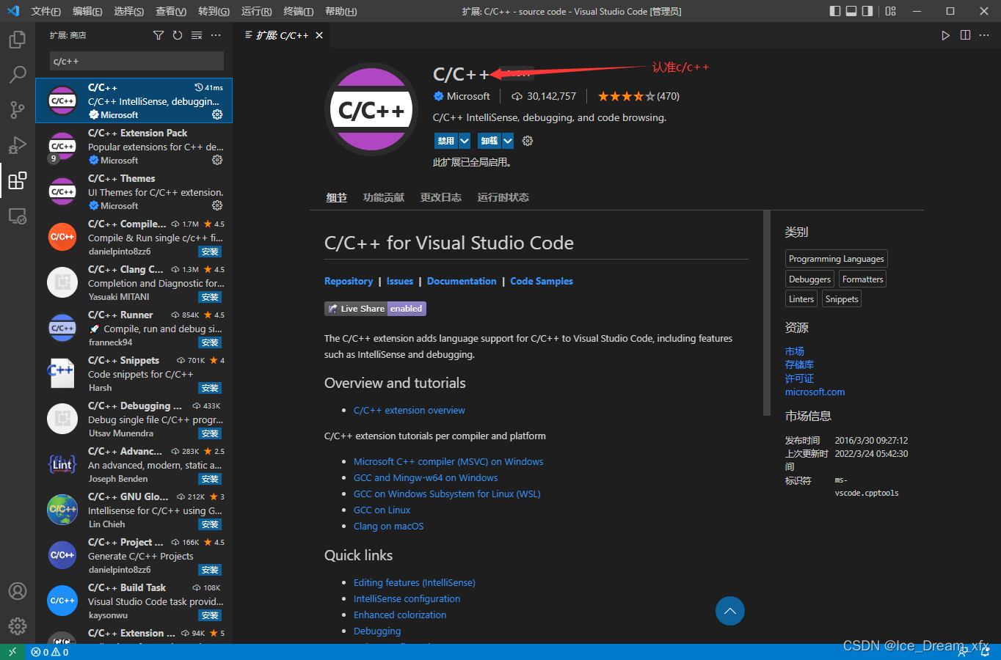Open Clang on macOS tutorial link
Image resolution: width=1001 pixels, height=660 pixels.
(x=388, y=527)
